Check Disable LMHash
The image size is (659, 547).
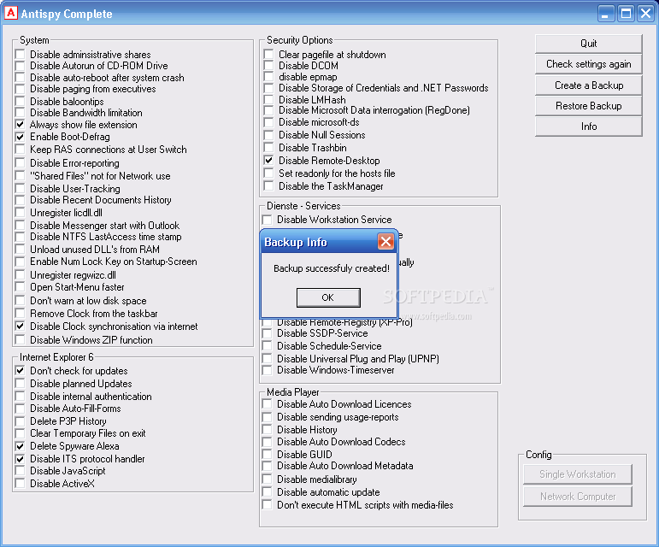click(268, 99)
